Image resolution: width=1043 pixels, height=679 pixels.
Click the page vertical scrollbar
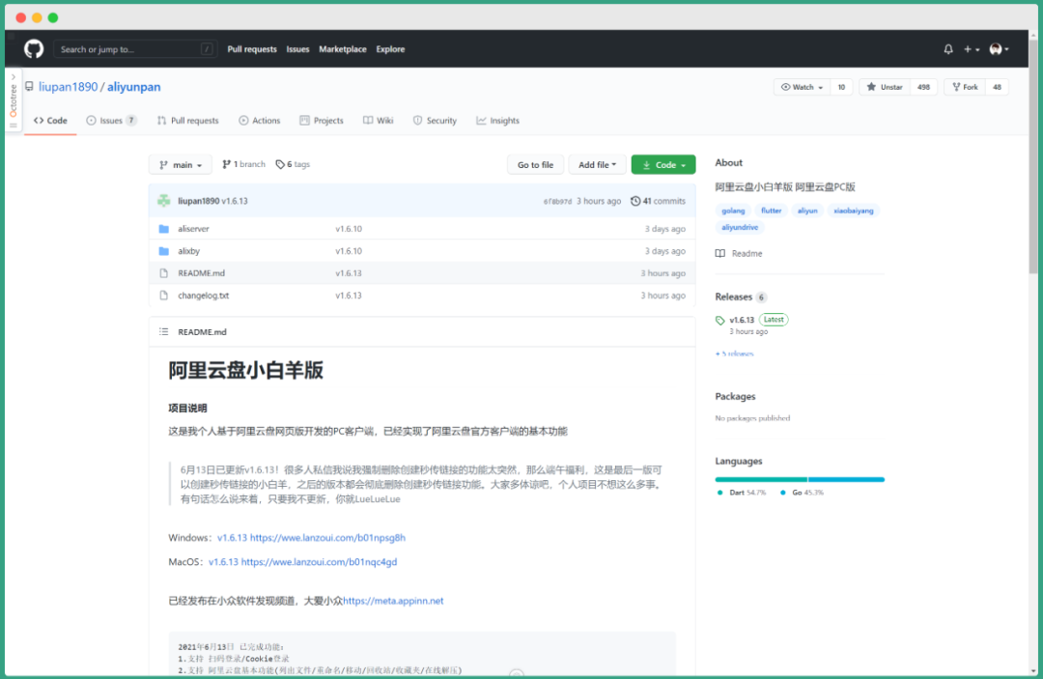tap(1032, 156)
